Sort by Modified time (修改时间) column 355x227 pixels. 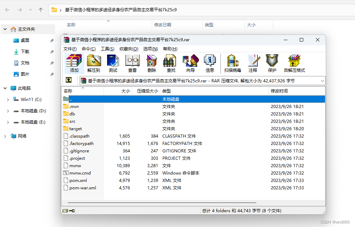[297, 91]
